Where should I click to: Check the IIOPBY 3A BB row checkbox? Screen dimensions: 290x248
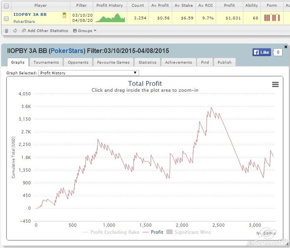(6, 18)
